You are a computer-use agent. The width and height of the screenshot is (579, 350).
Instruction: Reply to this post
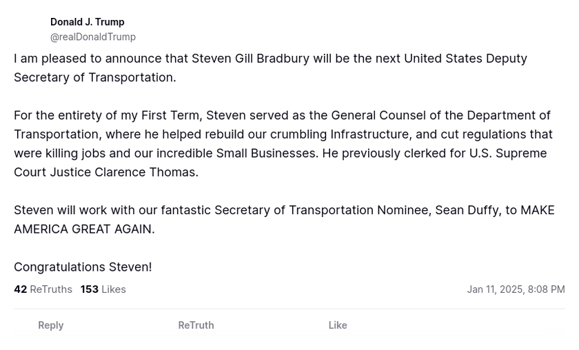(50, 325)
